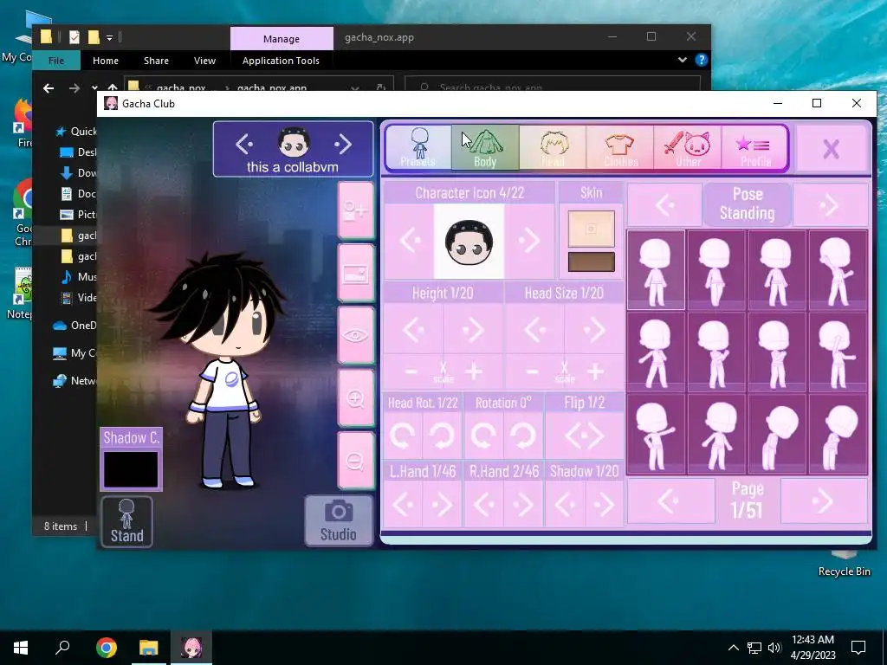This screenshot has width=887, height=665.
Task: Toggle the eye visibility button
Action: click(356, 335)
